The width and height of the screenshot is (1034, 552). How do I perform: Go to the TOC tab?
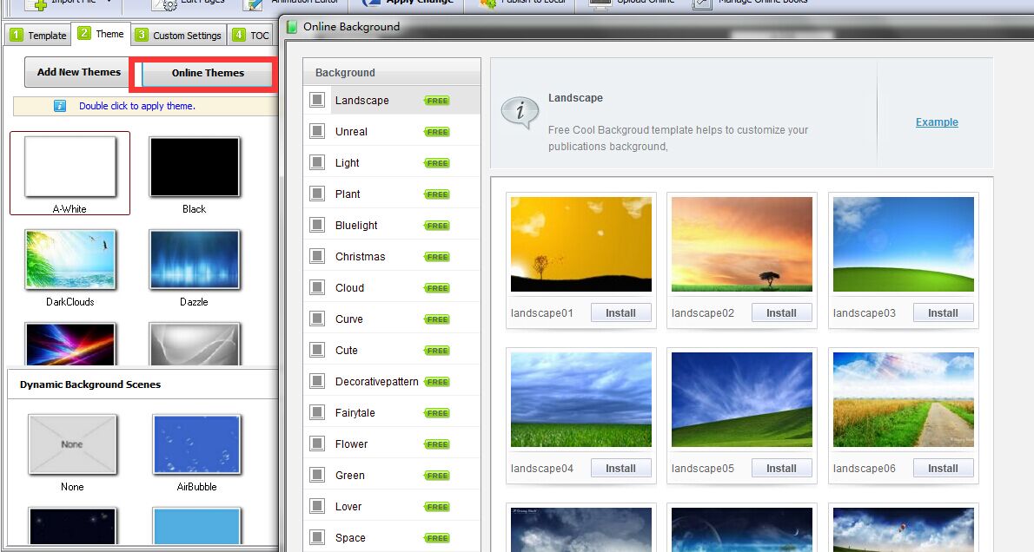(251, 35)
